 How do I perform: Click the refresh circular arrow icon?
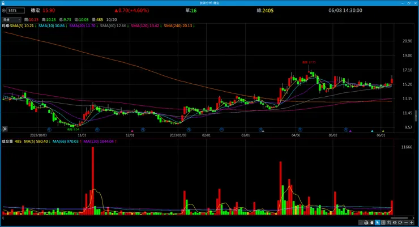tap(400, 222)
